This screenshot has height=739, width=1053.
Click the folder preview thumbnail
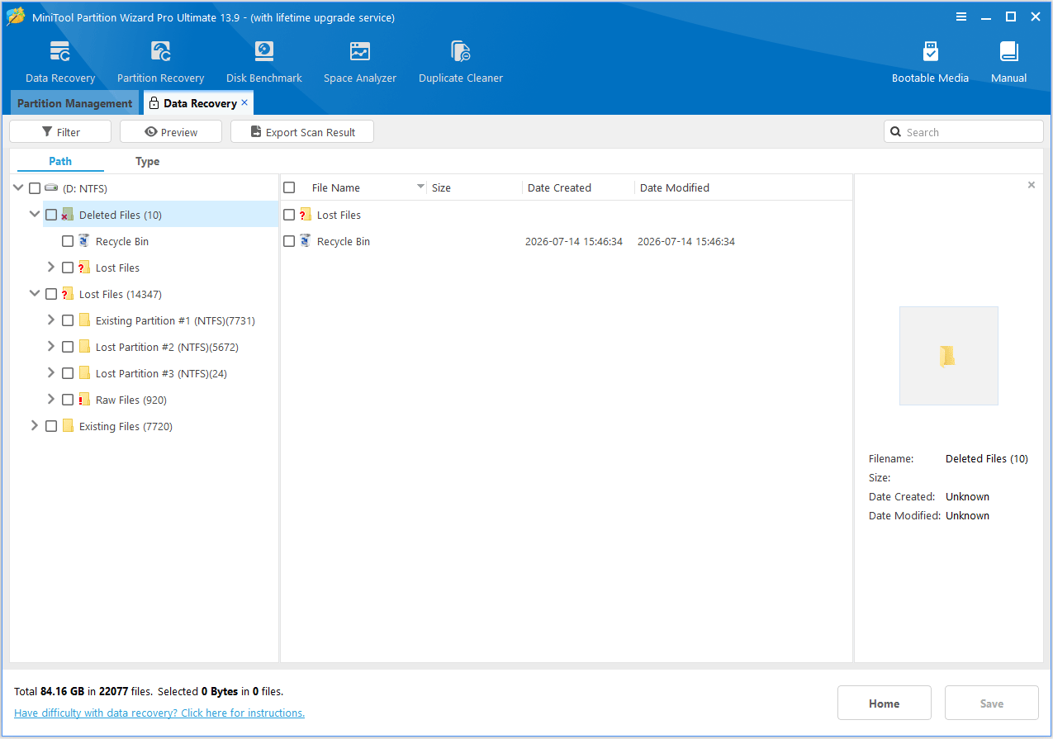(x=948, y=356)
